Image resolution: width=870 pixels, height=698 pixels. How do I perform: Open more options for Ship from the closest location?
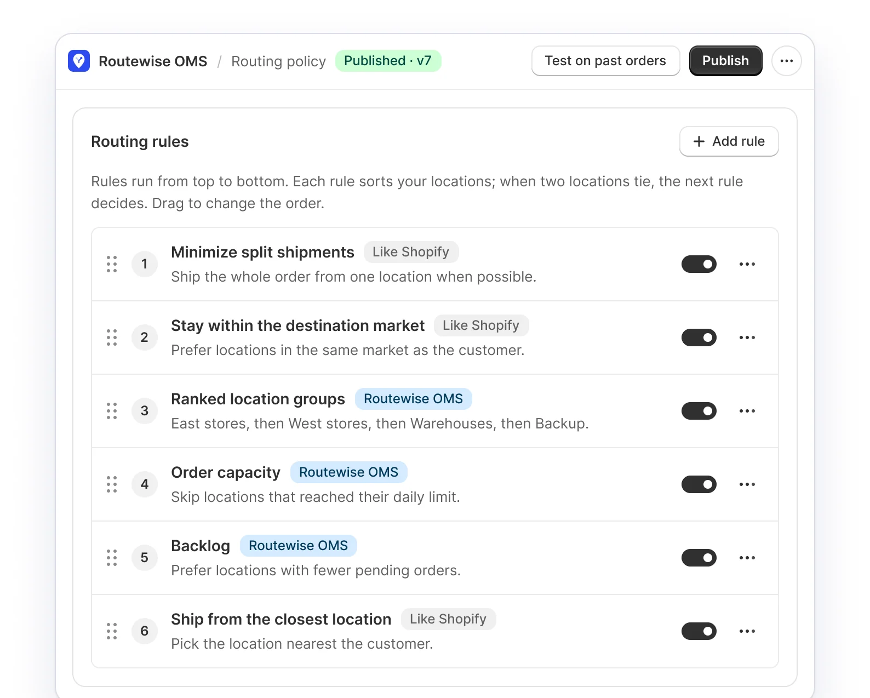click(x=747, y=631)
